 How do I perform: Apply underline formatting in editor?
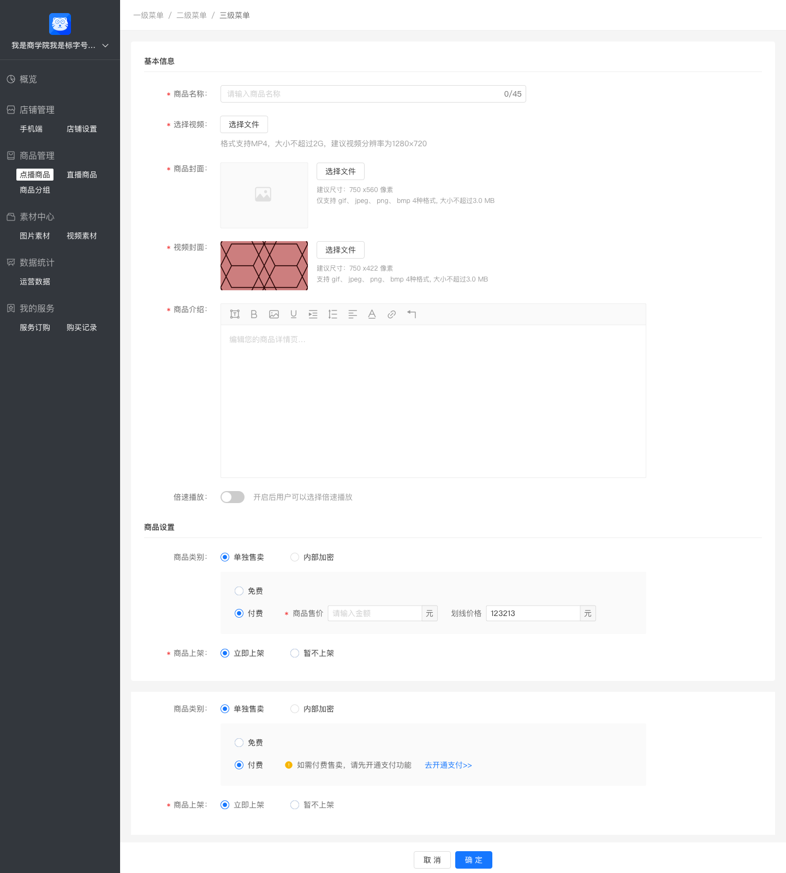(294, 314)
